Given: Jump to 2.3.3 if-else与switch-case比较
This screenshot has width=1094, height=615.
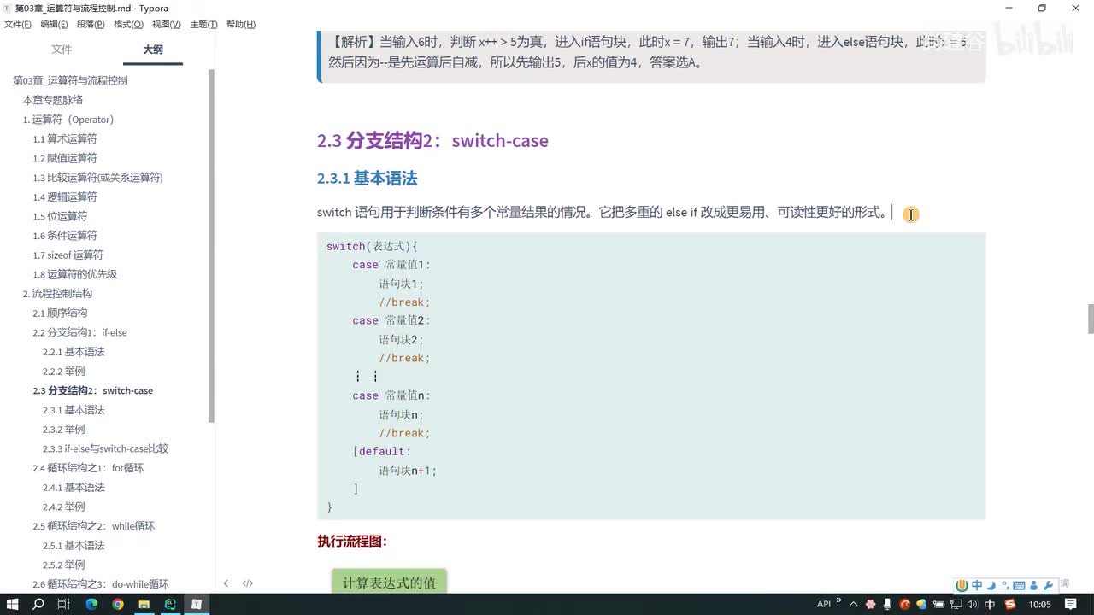Looking at the screenshot, I should click(x=105, y=448).
